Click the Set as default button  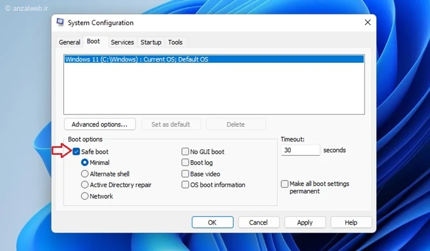pyautogui.click(x=170, y=124)
